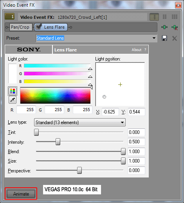Click the Delete Preset X icon
Viewport: 184px width, 203px height.
(x=175, y=38)
